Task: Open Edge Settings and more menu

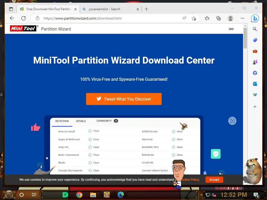Action: point(242,18)
